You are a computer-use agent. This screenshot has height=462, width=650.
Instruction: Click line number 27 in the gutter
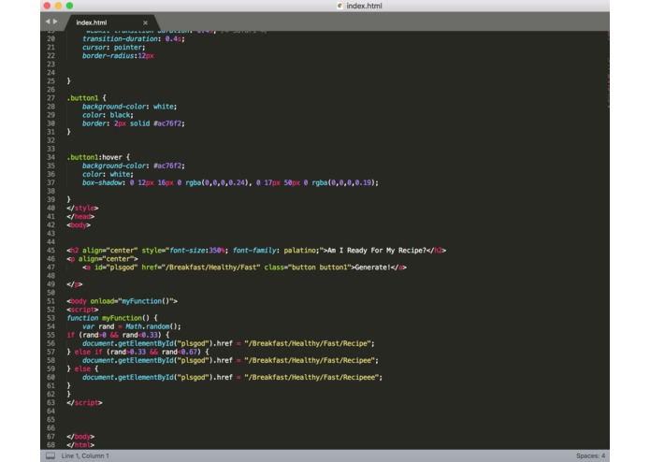tap(51, 98)
